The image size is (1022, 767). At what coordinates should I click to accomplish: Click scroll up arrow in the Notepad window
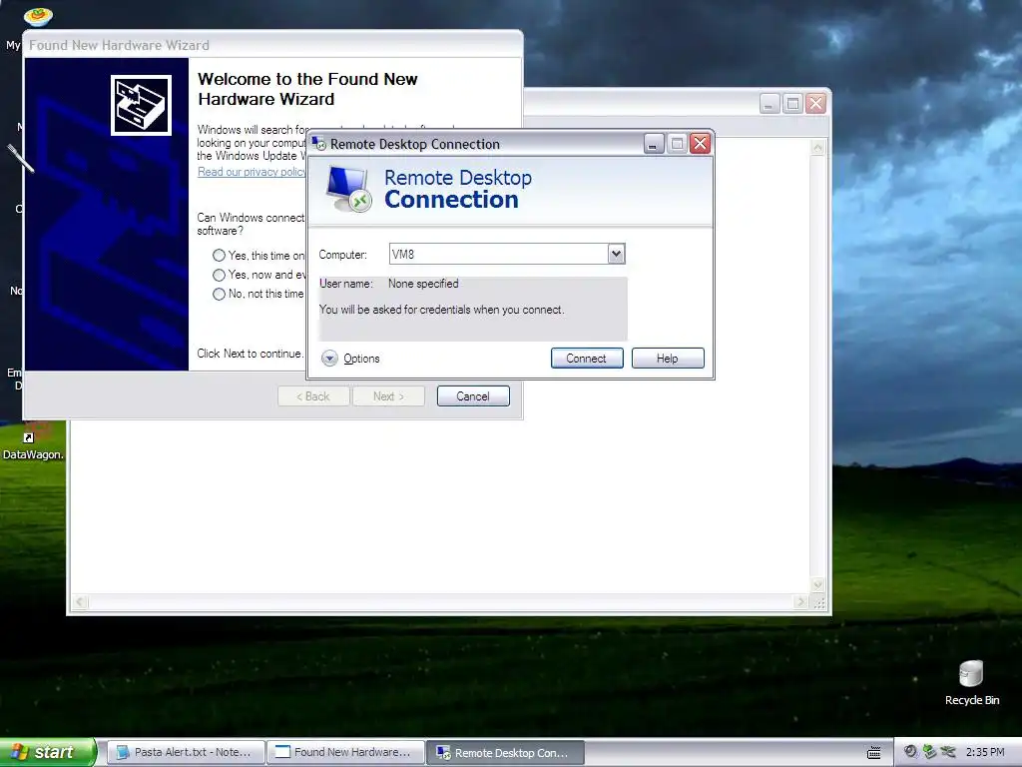coord(817,148)
